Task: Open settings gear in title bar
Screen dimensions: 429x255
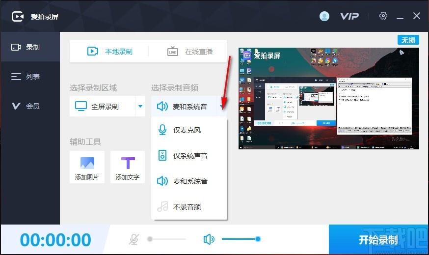Action: point(383,16)
